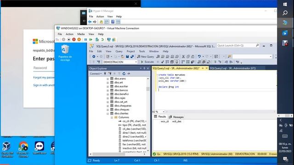Switch to SQLQuery2.sql tab
This screenshot has width=294, height=165.
[x=233, y=68]
